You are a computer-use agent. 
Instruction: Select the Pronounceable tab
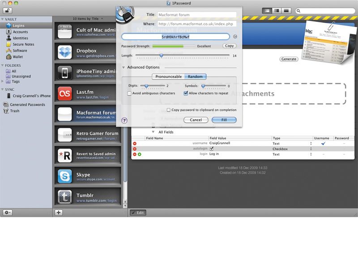(169, 77)
